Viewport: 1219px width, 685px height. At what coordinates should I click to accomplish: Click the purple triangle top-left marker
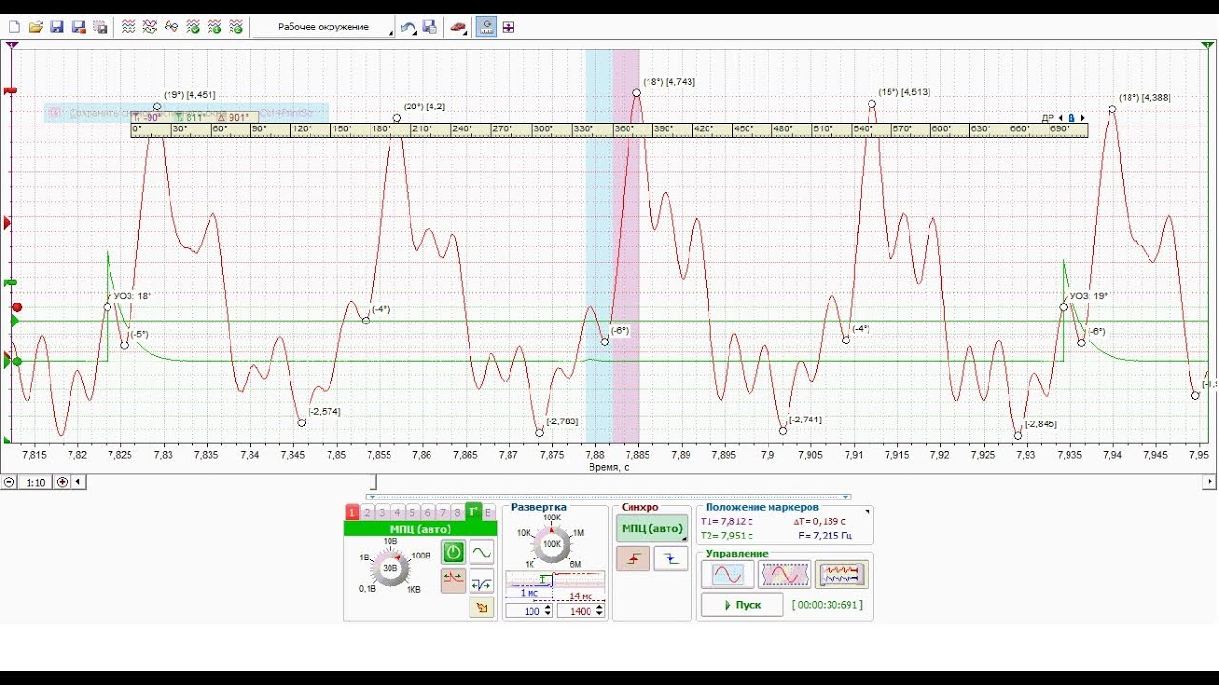tap(11, 45)
